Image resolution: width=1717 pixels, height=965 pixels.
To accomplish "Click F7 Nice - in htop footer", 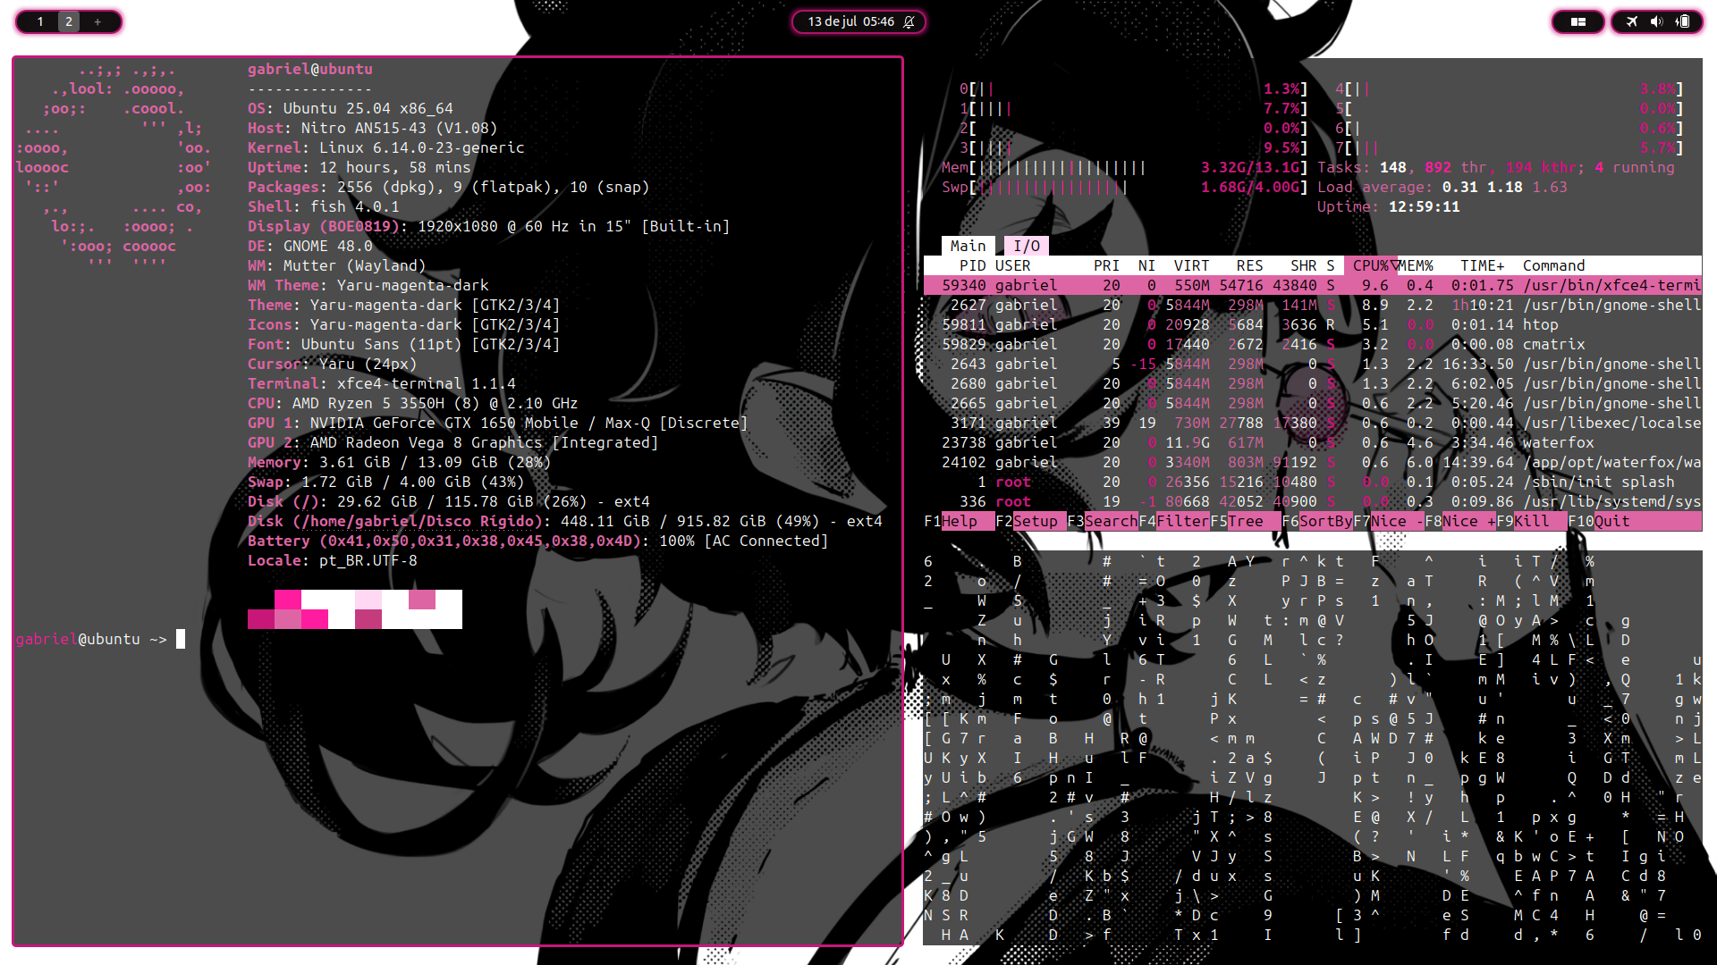I will point(1388,521).
